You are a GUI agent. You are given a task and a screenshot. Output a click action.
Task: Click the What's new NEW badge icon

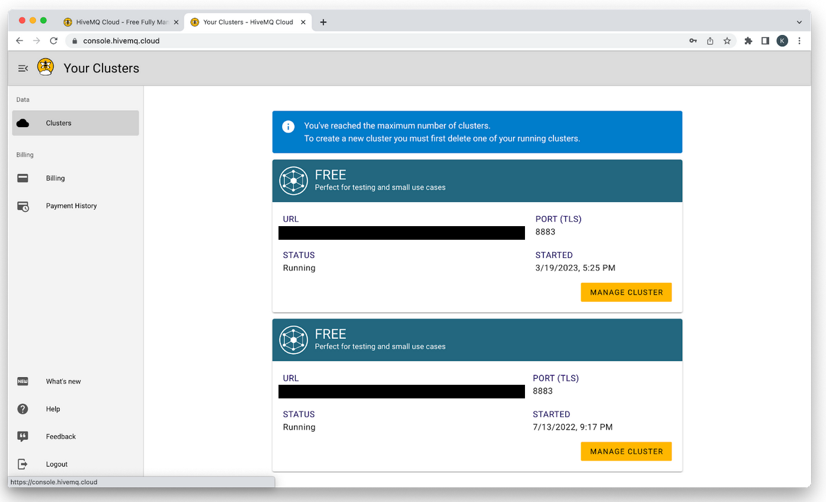pos(23,381)
